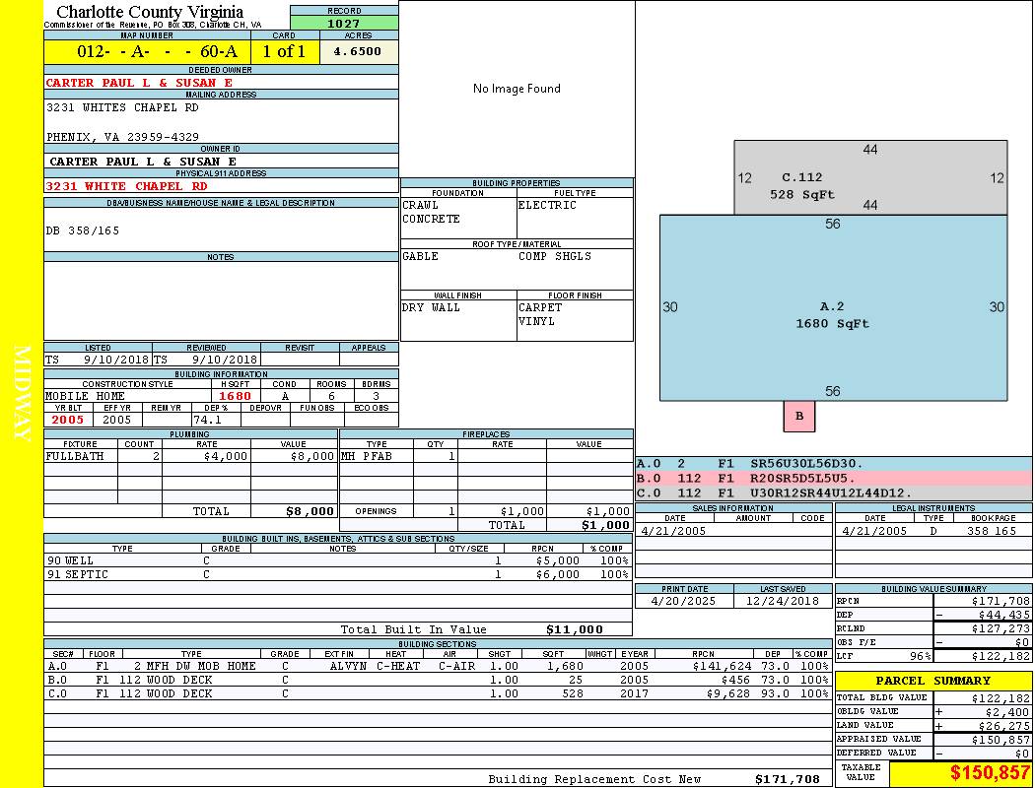Click the print date 4/20/2025
Image resolution: width=1035 pixels, height=788 pixels.
[x=684, y=600]
